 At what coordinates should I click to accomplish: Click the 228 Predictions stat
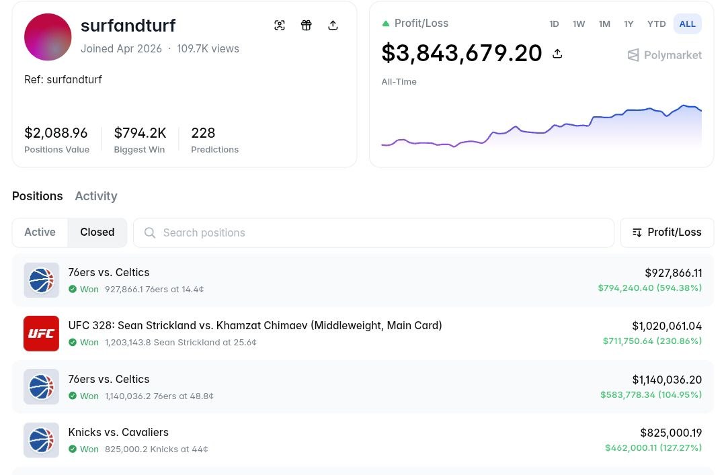coord(215,139)
